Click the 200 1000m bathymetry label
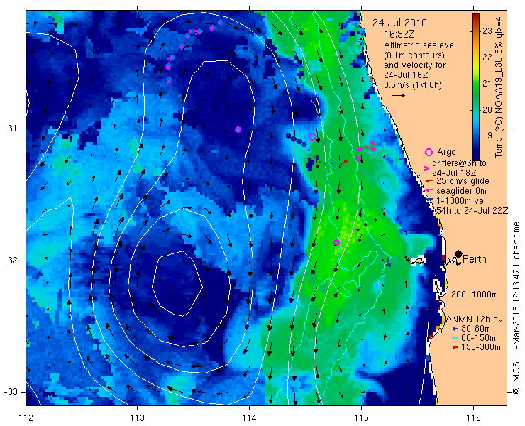The width and height of the screenshot is (525, 426). point(475,295)
